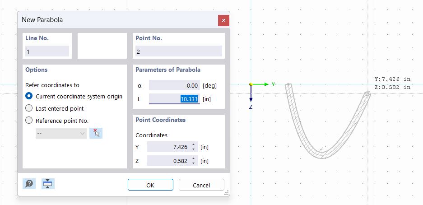
Task: Close the New Parabola dialog
Action: pos(223,20)
